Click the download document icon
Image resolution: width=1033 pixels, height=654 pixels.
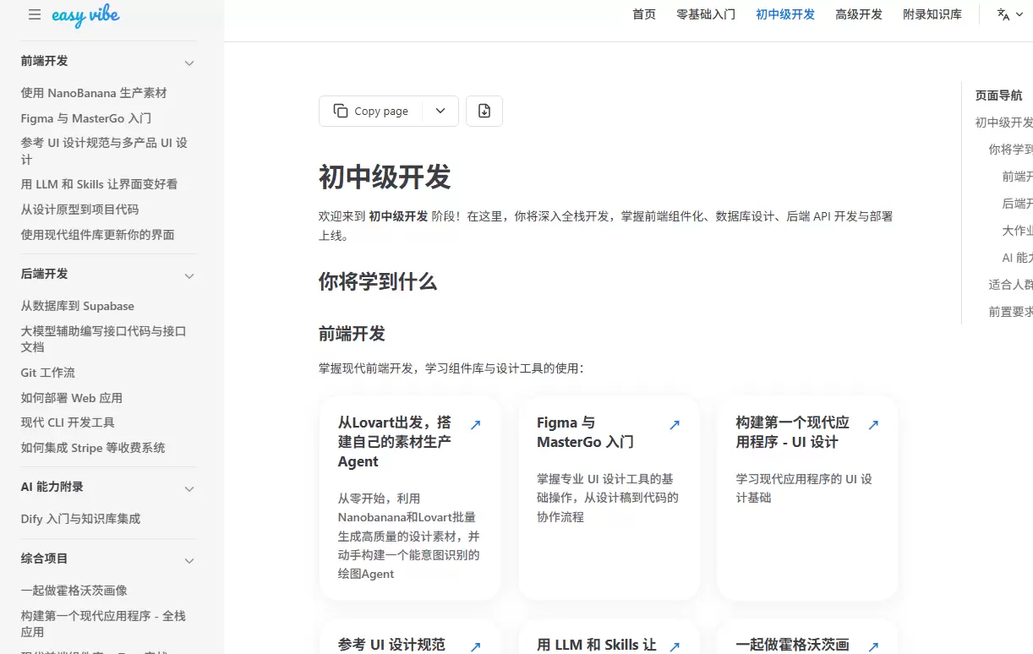tap(484, 111)
